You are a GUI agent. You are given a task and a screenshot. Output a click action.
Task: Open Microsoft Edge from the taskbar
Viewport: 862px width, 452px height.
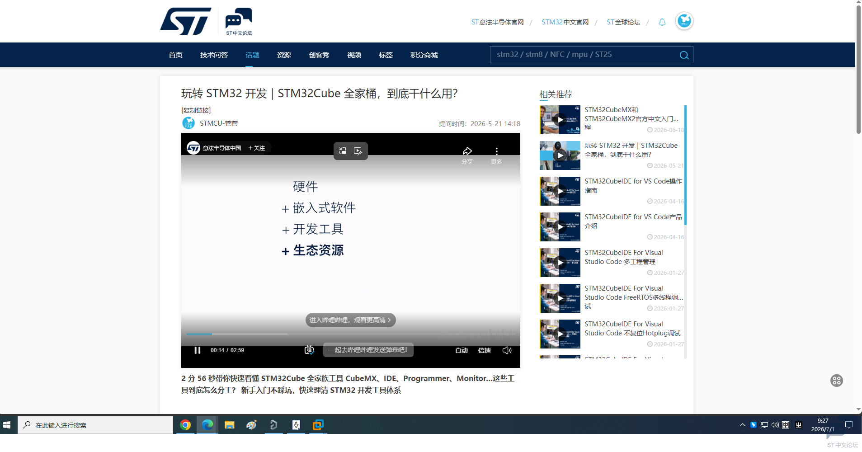coord(207,425)
